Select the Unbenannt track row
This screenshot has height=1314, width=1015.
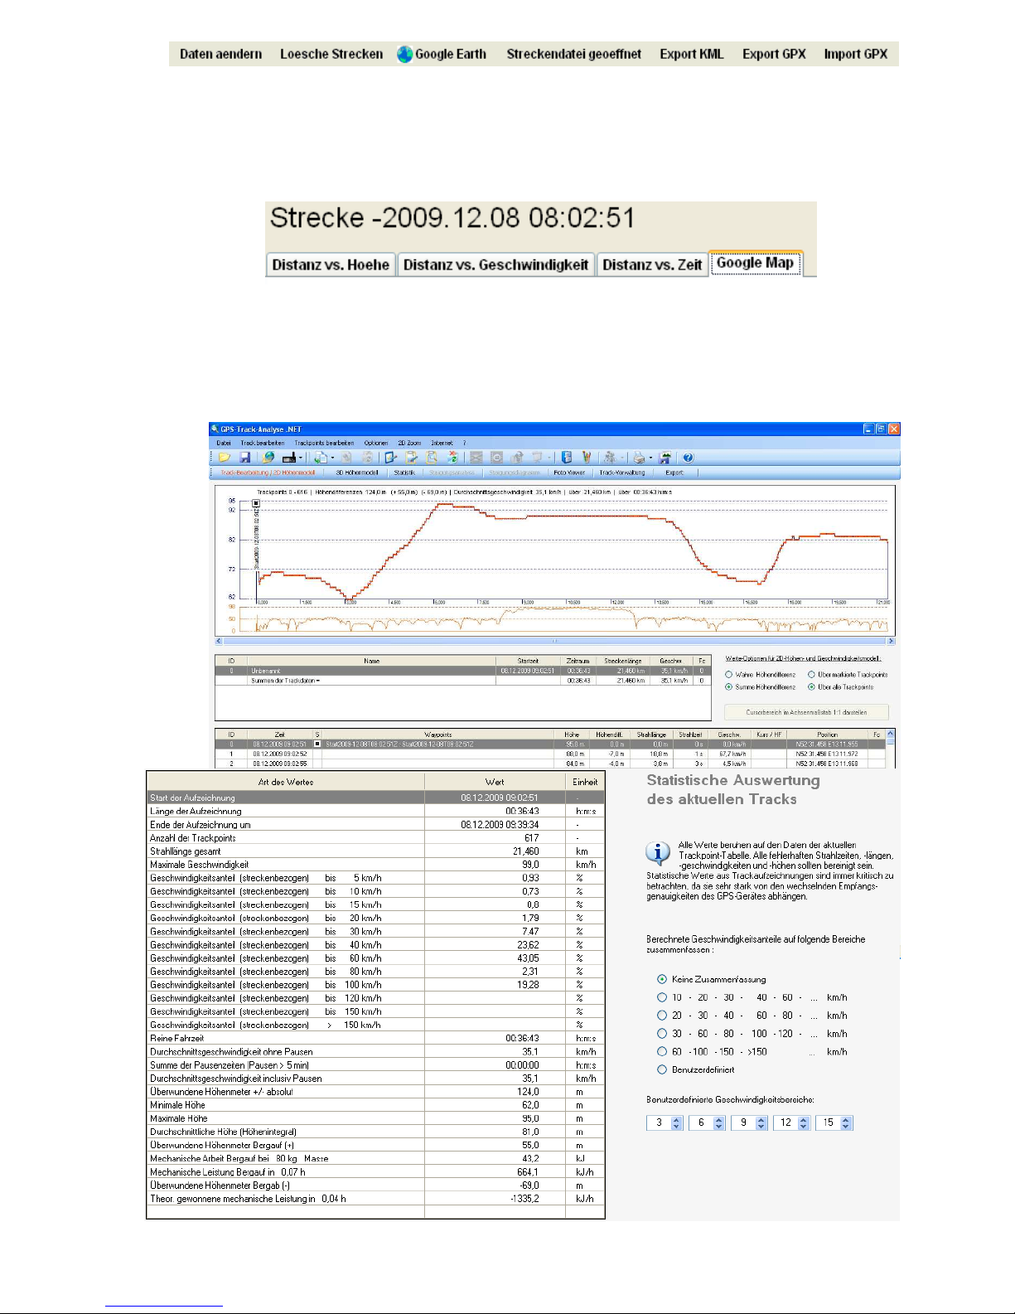coord(462,671)
